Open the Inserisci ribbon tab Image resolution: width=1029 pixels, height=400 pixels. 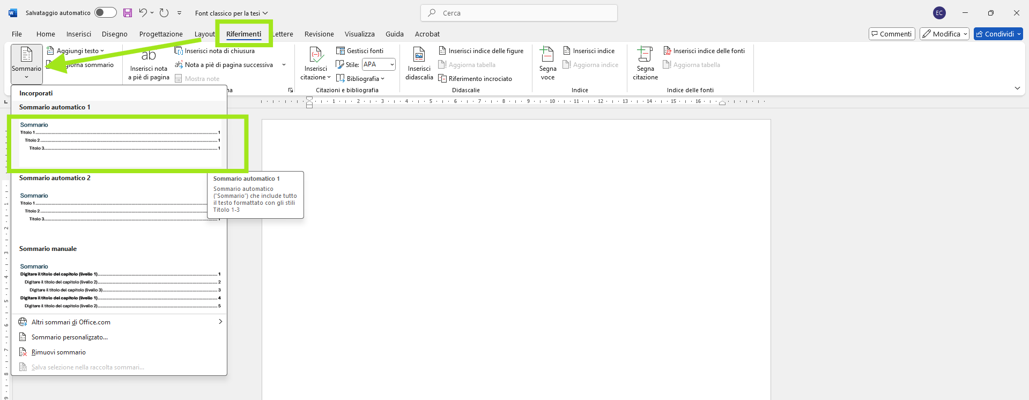79,34
